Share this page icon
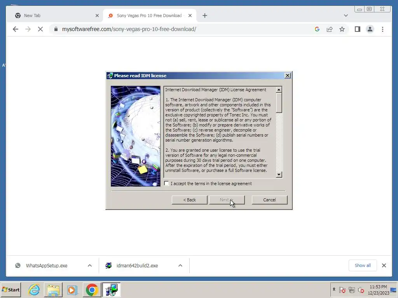398x298 pixels. [330, 29]
